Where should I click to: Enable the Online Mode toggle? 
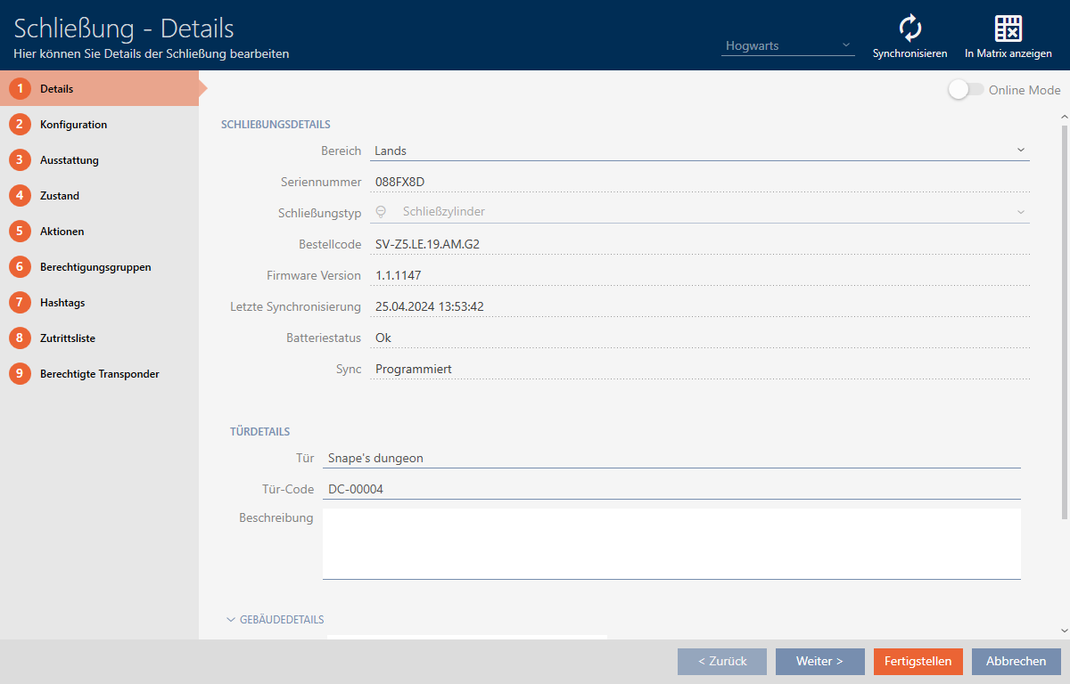966,90
